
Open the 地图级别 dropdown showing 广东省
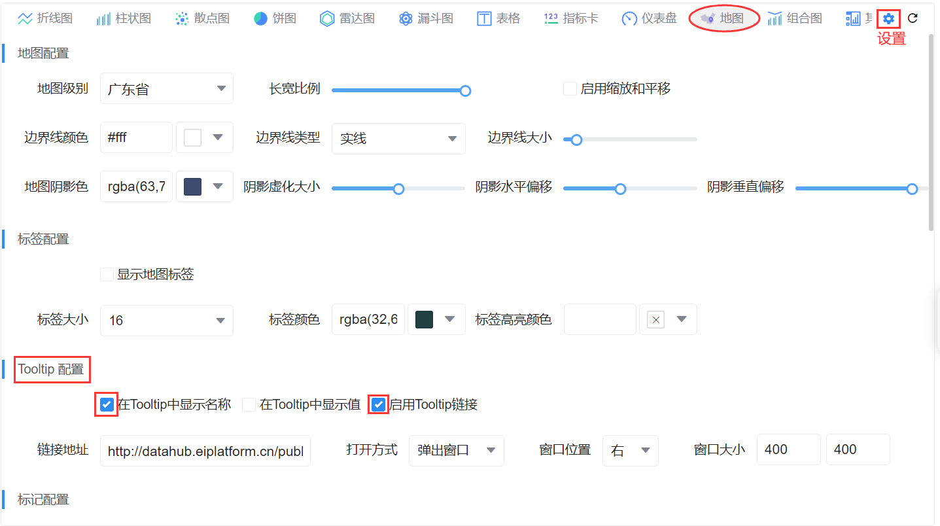166,88
